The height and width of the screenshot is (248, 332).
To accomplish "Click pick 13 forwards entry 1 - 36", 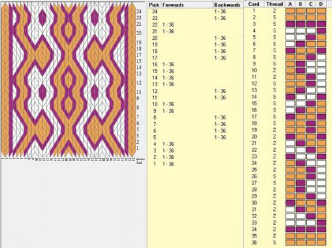I will (x=168, y=84).
